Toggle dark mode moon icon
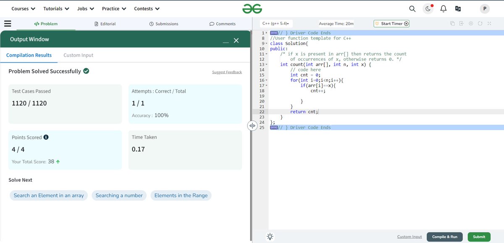Image resolution: width=504 pixels, height=243 pixels. click(x=428, y=9)
